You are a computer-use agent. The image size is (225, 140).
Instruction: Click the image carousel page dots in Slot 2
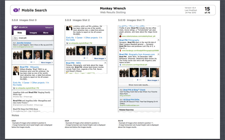tap(86, 58)
